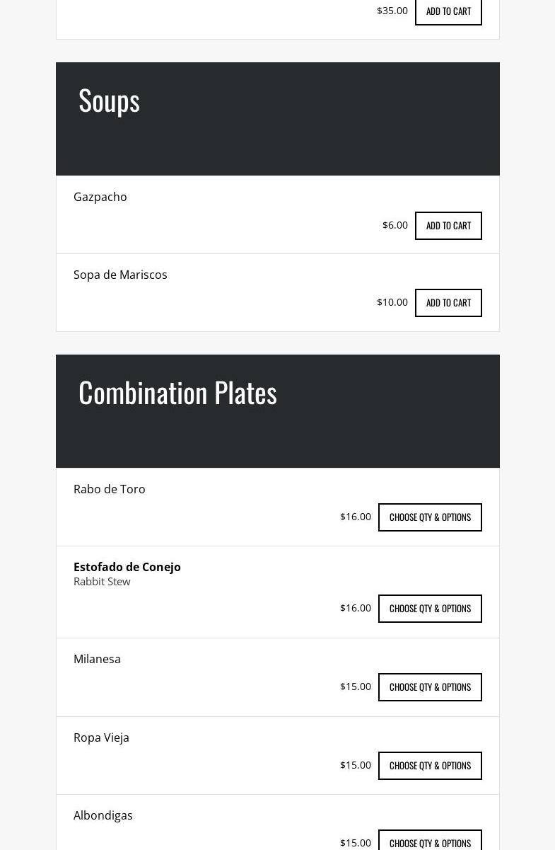Image resolution: width=555 pixels, height=850 pixels.
Task: Open the Milanesa item name
Action: pyautogui.click(x=97, y=659)
